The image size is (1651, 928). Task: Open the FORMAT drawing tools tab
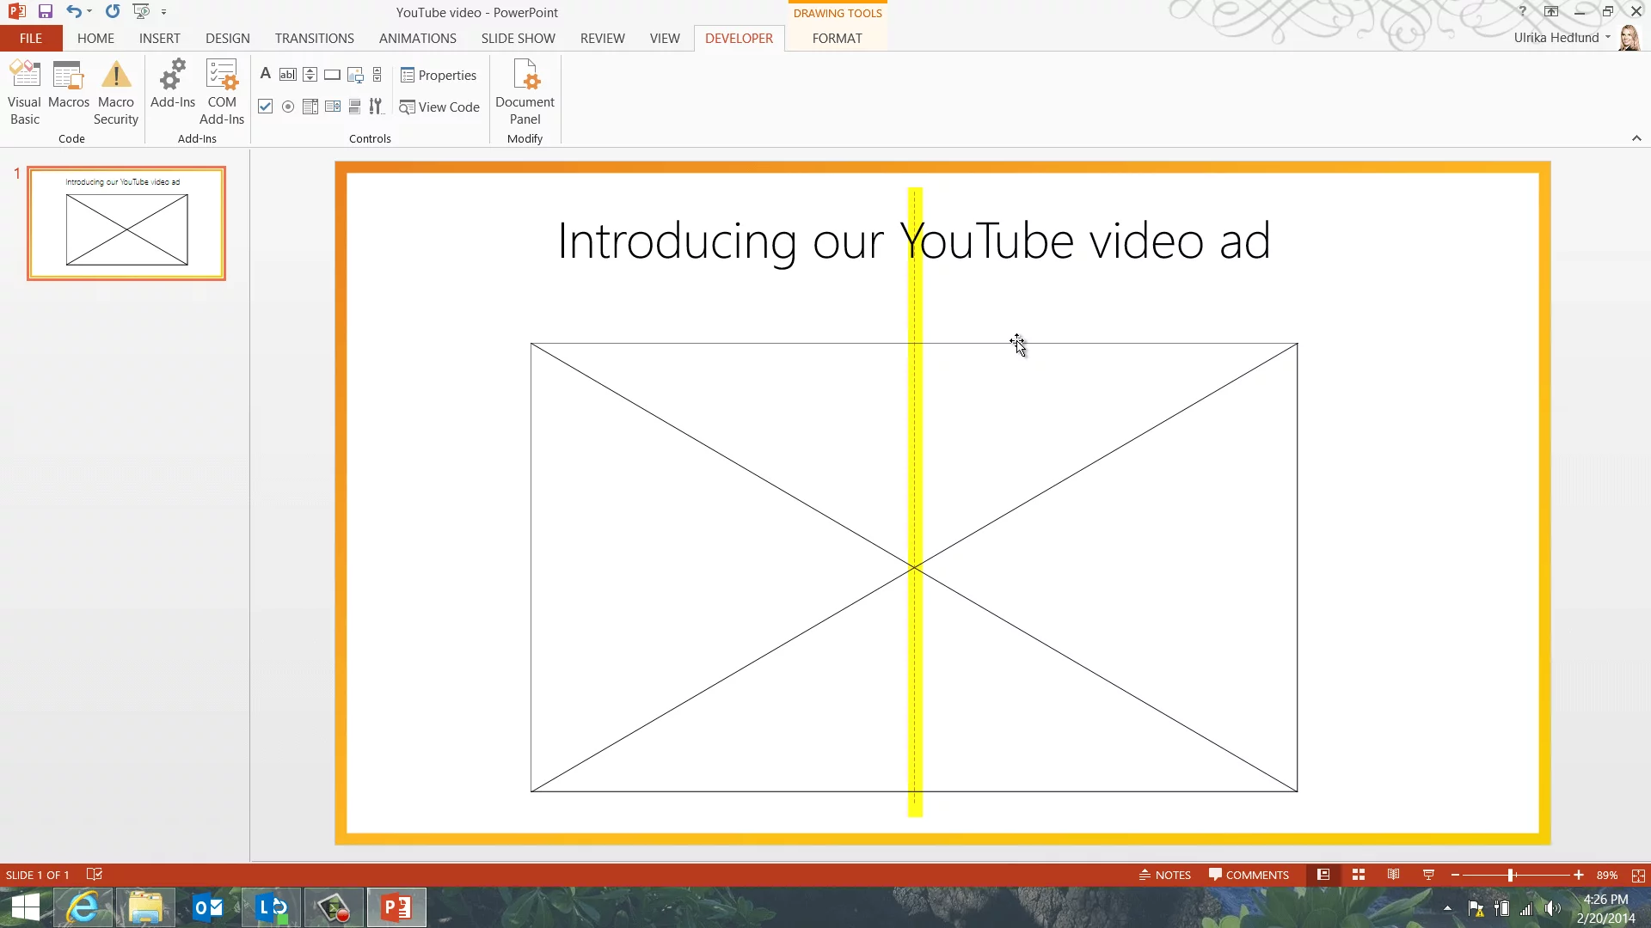(x=836, y=38)
